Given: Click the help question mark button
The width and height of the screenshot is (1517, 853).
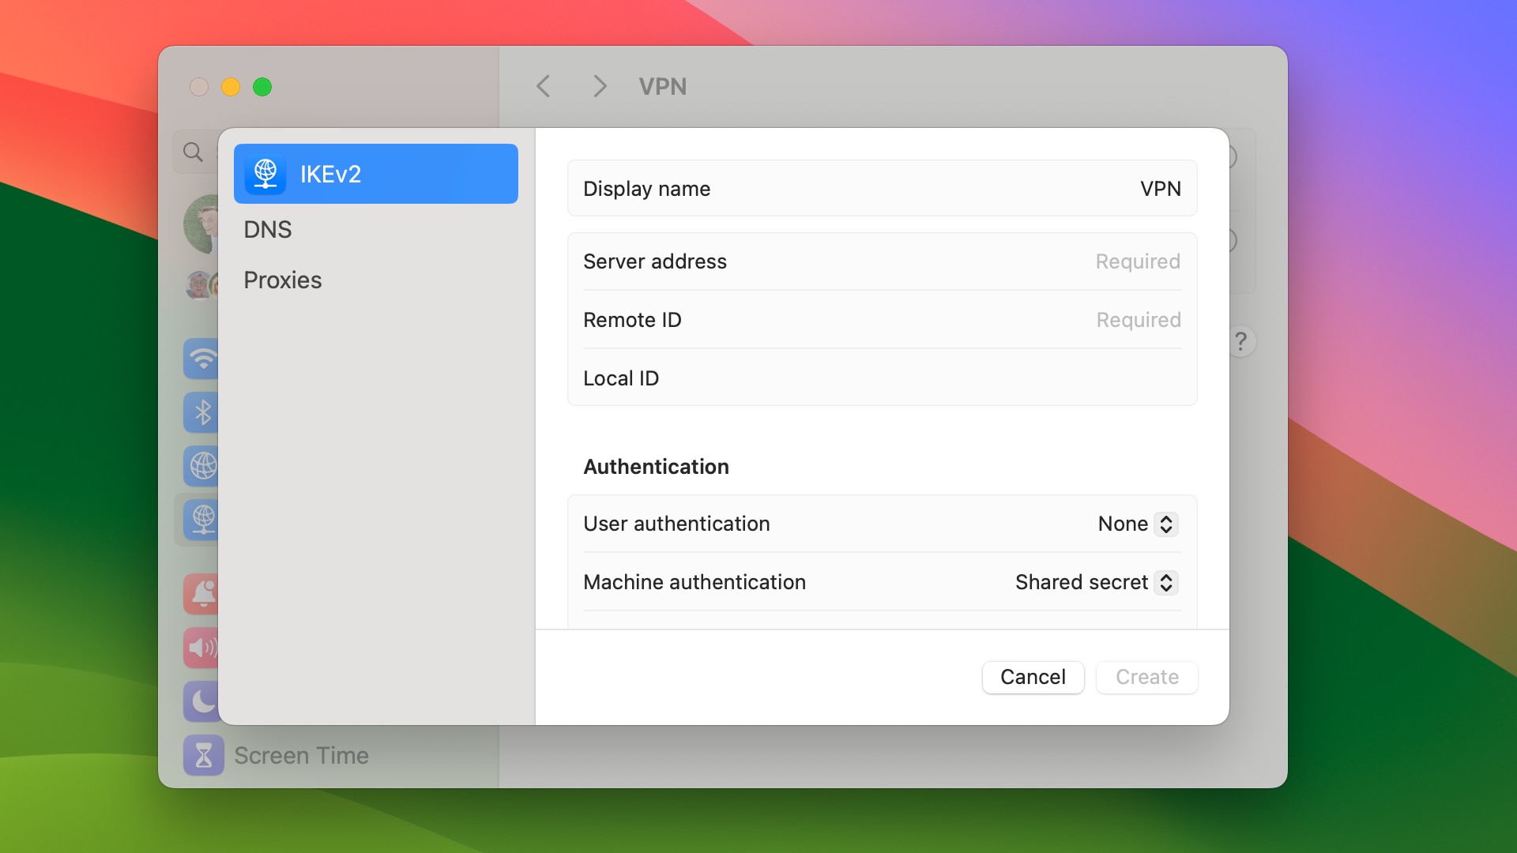Looking at the screenshot, I should pyautogui.click(x=1241, y=342).
